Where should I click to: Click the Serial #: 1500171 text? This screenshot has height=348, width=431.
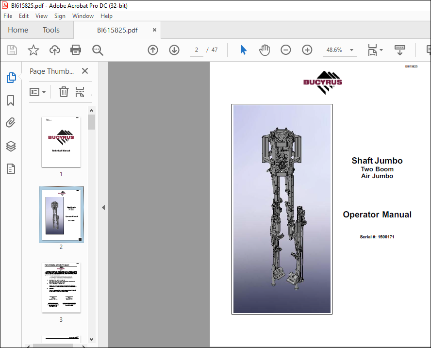tap(377, 237)
